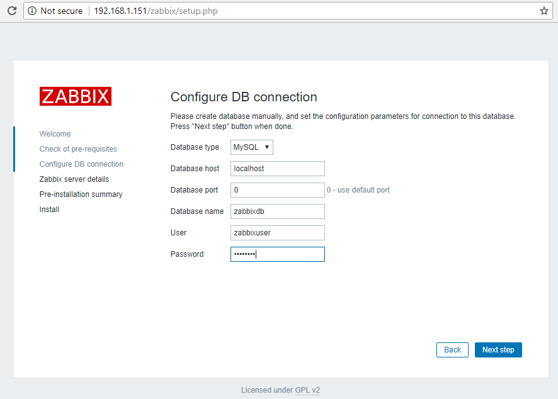The image size is (558, 399).
Task: Click the 'Database name' label
Action: [x=197, y=211]
